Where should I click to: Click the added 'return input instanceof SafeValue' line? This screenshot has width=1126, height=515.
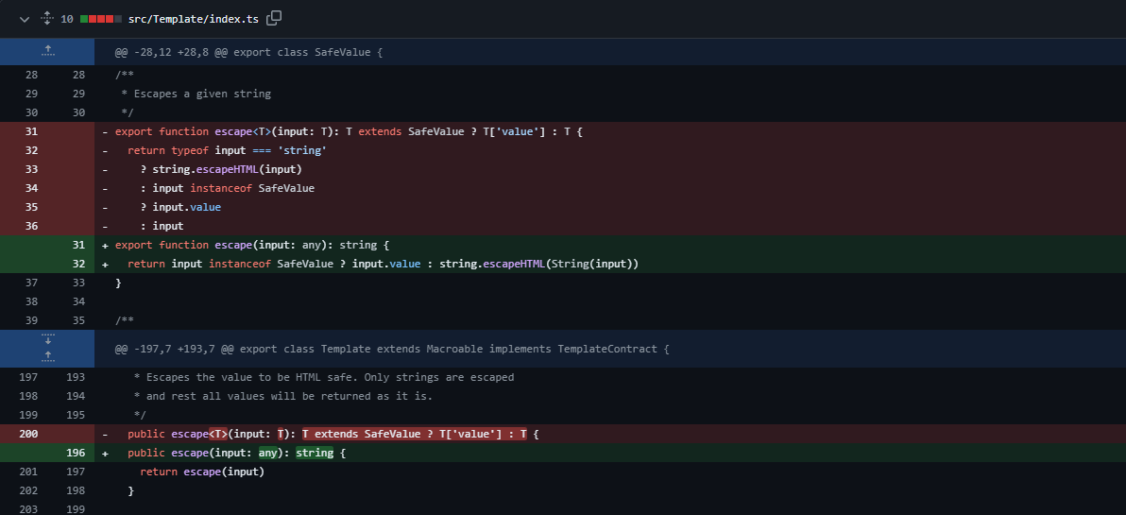(x=383, y=264)
